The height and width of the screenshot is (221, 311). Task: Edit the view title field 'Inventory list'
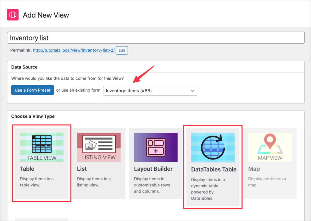[x=156, y=38]
